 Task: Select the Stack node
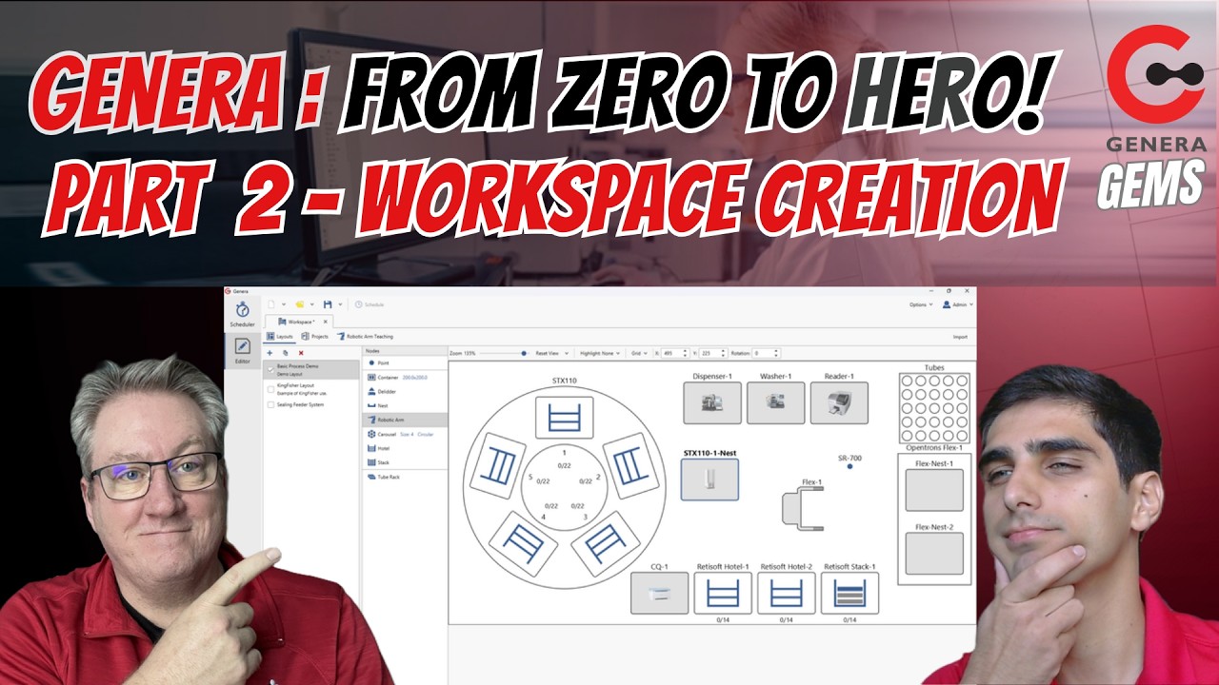coord(405,462)
